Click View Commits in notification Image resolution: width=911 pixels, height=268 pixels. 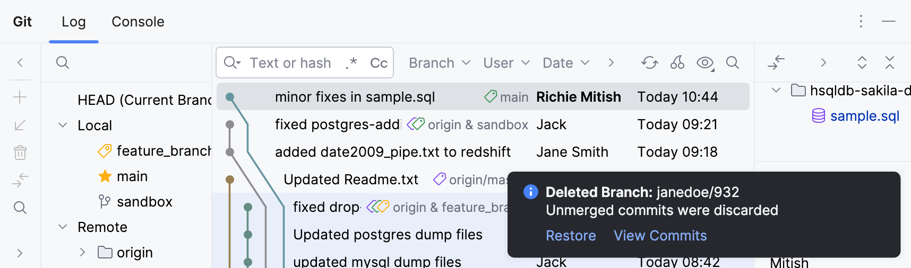660,236
